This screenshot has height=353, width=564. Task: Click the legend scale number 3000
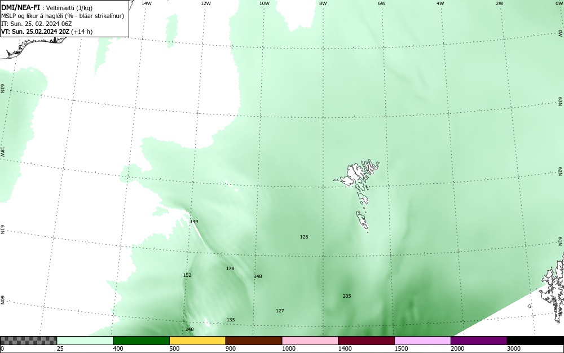click(x=514, y=348)
